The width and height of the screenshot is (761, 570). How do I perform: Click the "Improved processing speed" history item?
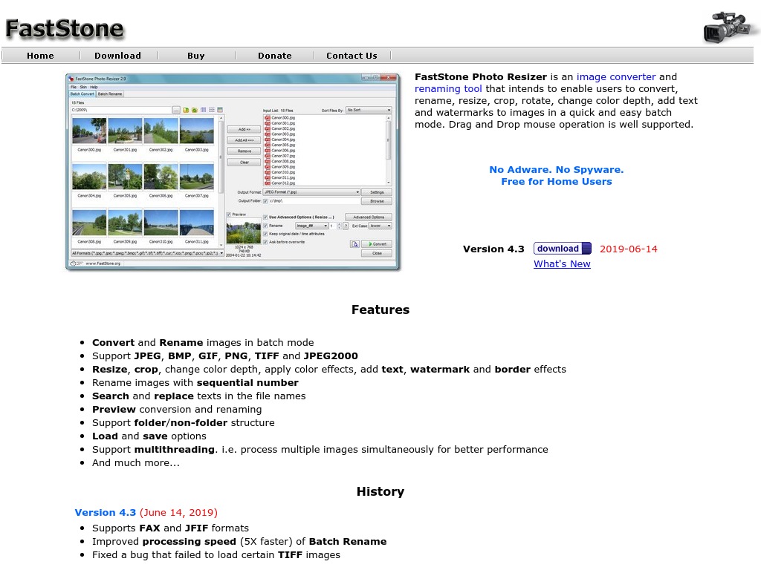click(x=239, y=541)
